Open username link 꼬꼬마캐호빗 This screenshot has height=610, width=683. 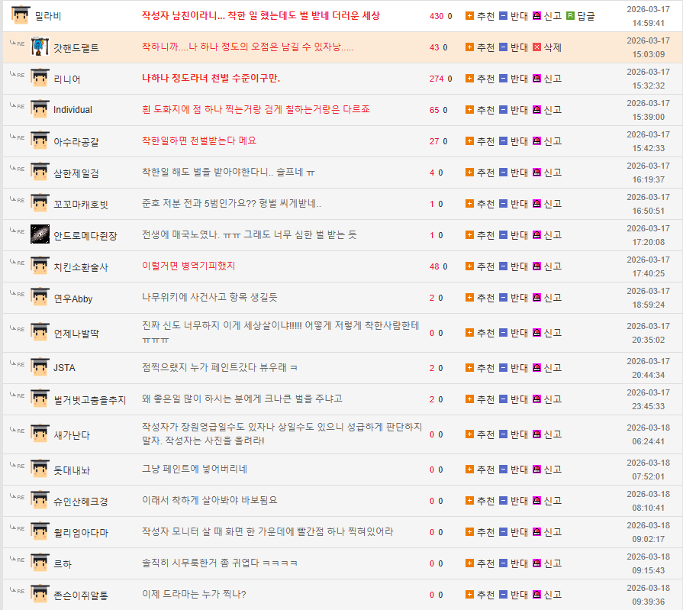[81, 205]
